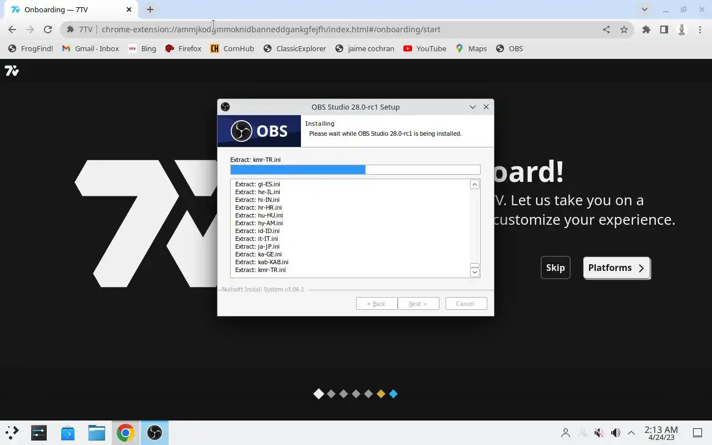Image resolution: width=712 pixels, height=445 pixels.
Task: Close the Onboarding — 7TV tab
Action: pos(129,9)
